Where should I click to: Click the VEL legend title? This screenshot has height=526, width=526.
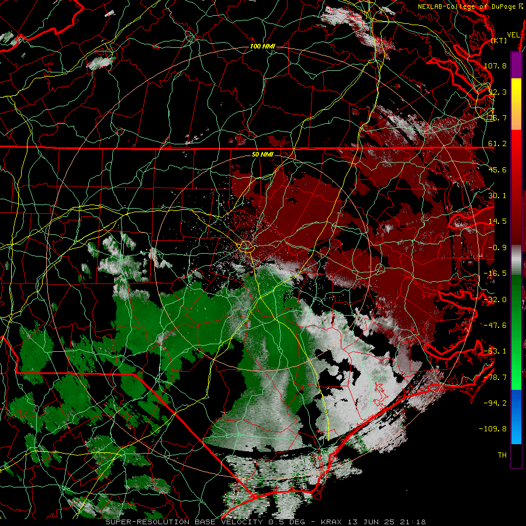513,35
